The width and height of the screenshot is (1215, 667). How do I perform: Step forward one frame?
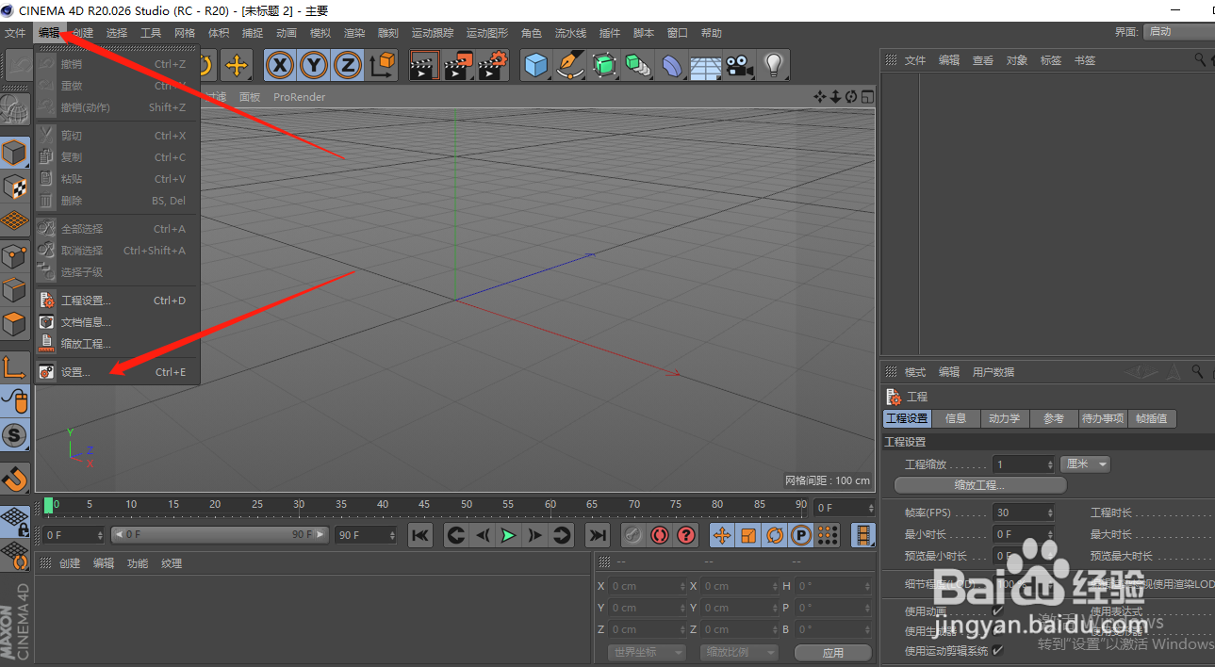(x=534, y=535)
